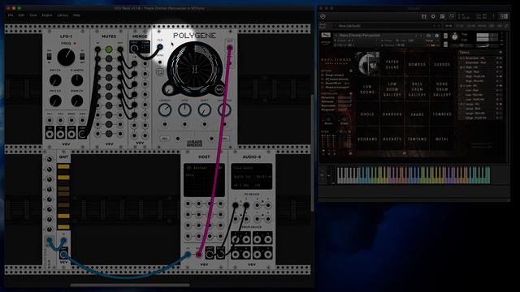Open the View menu in VCV Rack
The height and width of the screenshot is (292, 520).
(33, 15)
